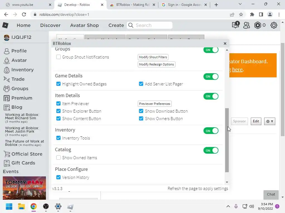
Task: Open the Friends icon in the navbar
Action: point(247,25)
